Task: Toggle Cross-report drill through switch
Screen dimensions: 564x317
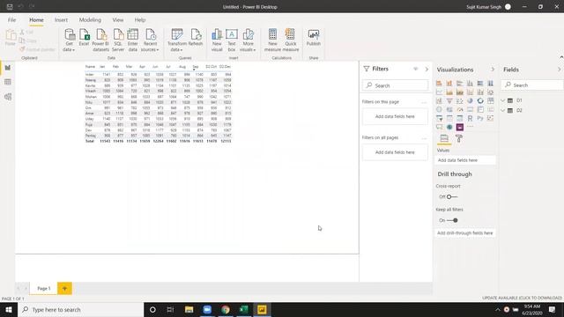Action: click(x=452, y=196)
